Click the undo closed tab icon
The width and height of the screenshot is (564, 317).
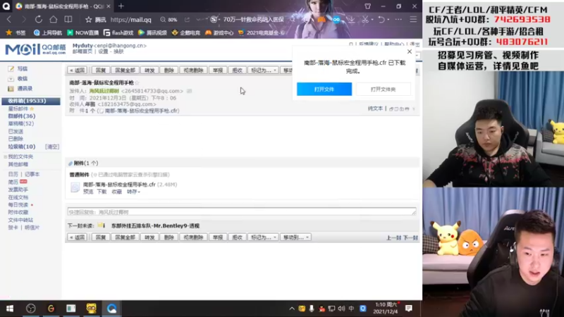pos(381,20)
